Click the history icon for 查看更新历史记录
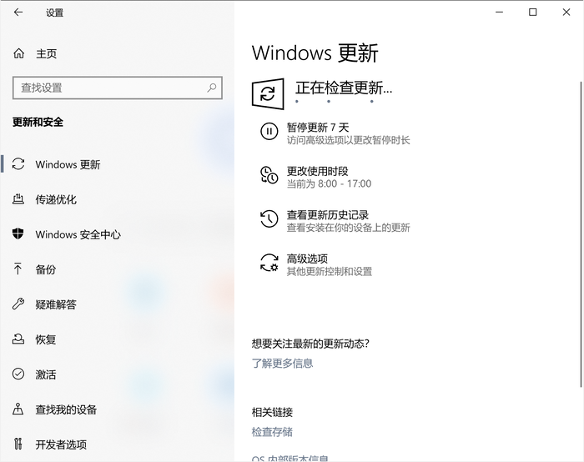The height and width of the screenshot is (462, 584). point(269,218)
